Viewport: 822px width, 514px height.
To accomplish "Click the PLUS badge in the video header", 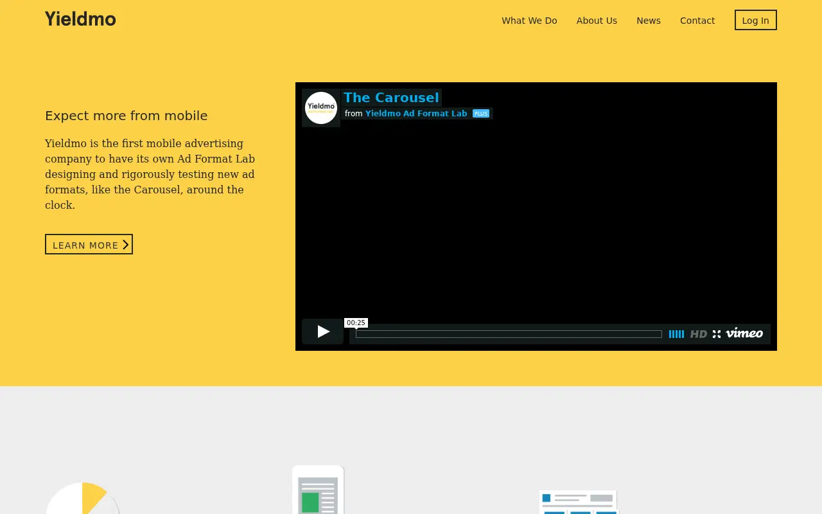I will 481,114.
